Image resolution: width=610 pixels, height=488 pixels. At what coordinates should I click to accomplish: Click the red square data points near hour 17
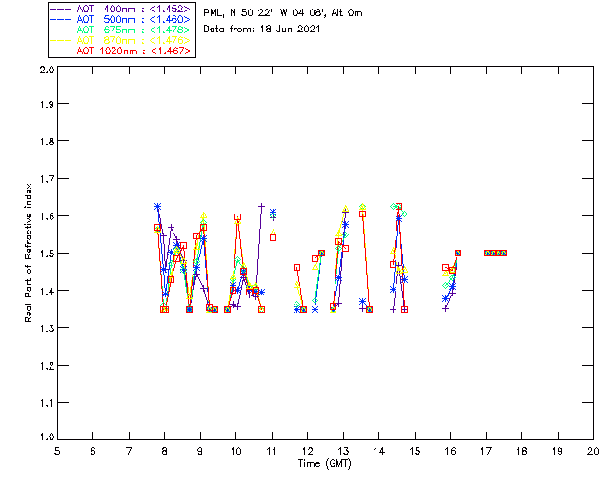(x=495, y=253)
